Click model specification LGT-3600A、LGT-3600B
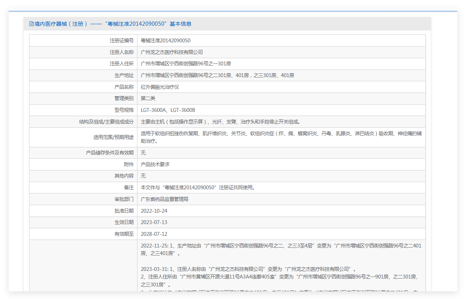Image resolution: width=466 pixels, height=300 pixels. pyautogui.click(x=168, y=110)
